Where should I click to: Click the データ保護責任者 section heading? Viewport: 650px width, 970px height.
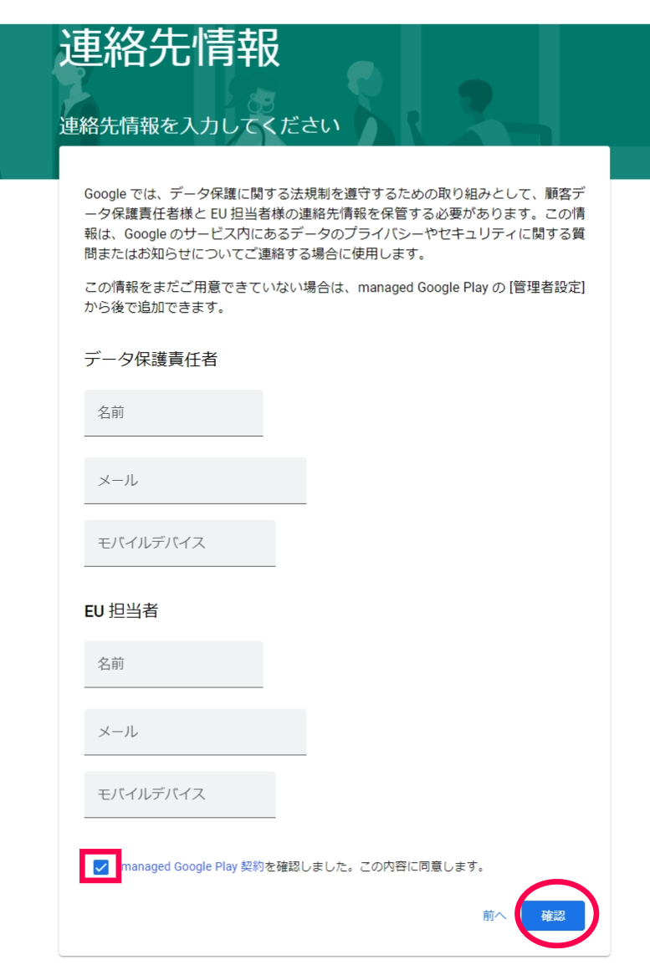click(x=151, y=359)
